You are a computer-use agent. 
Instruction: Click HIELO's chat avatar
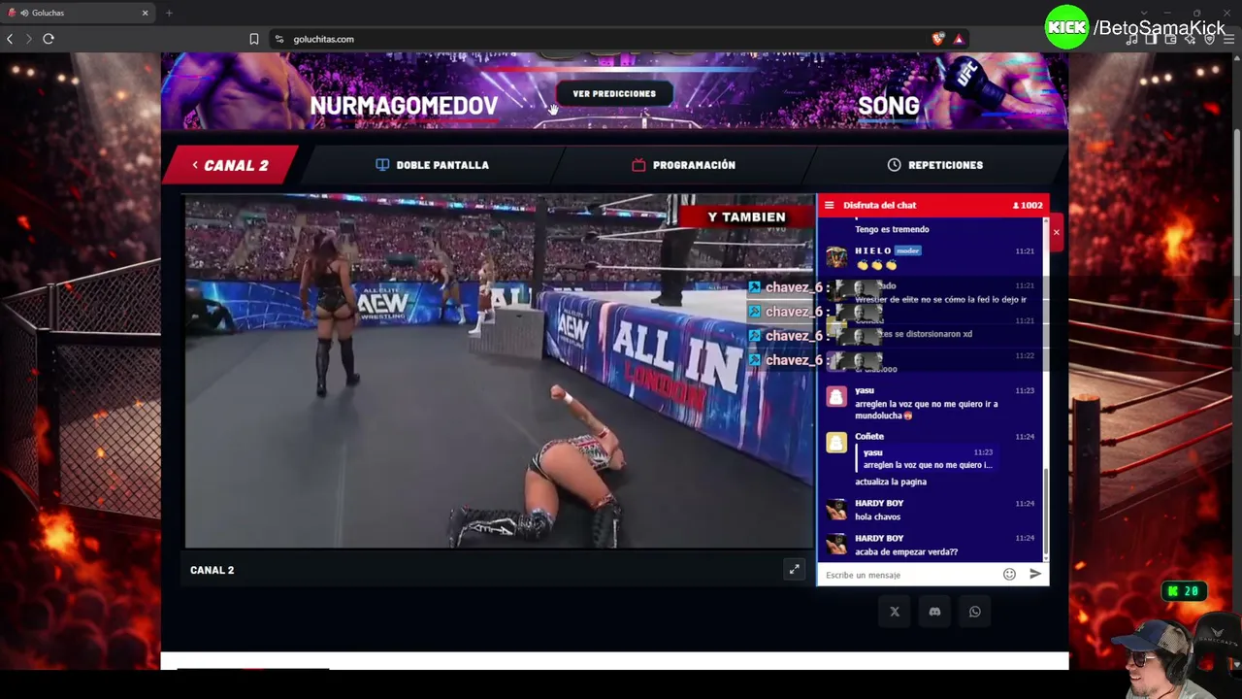tap(836, 258)
